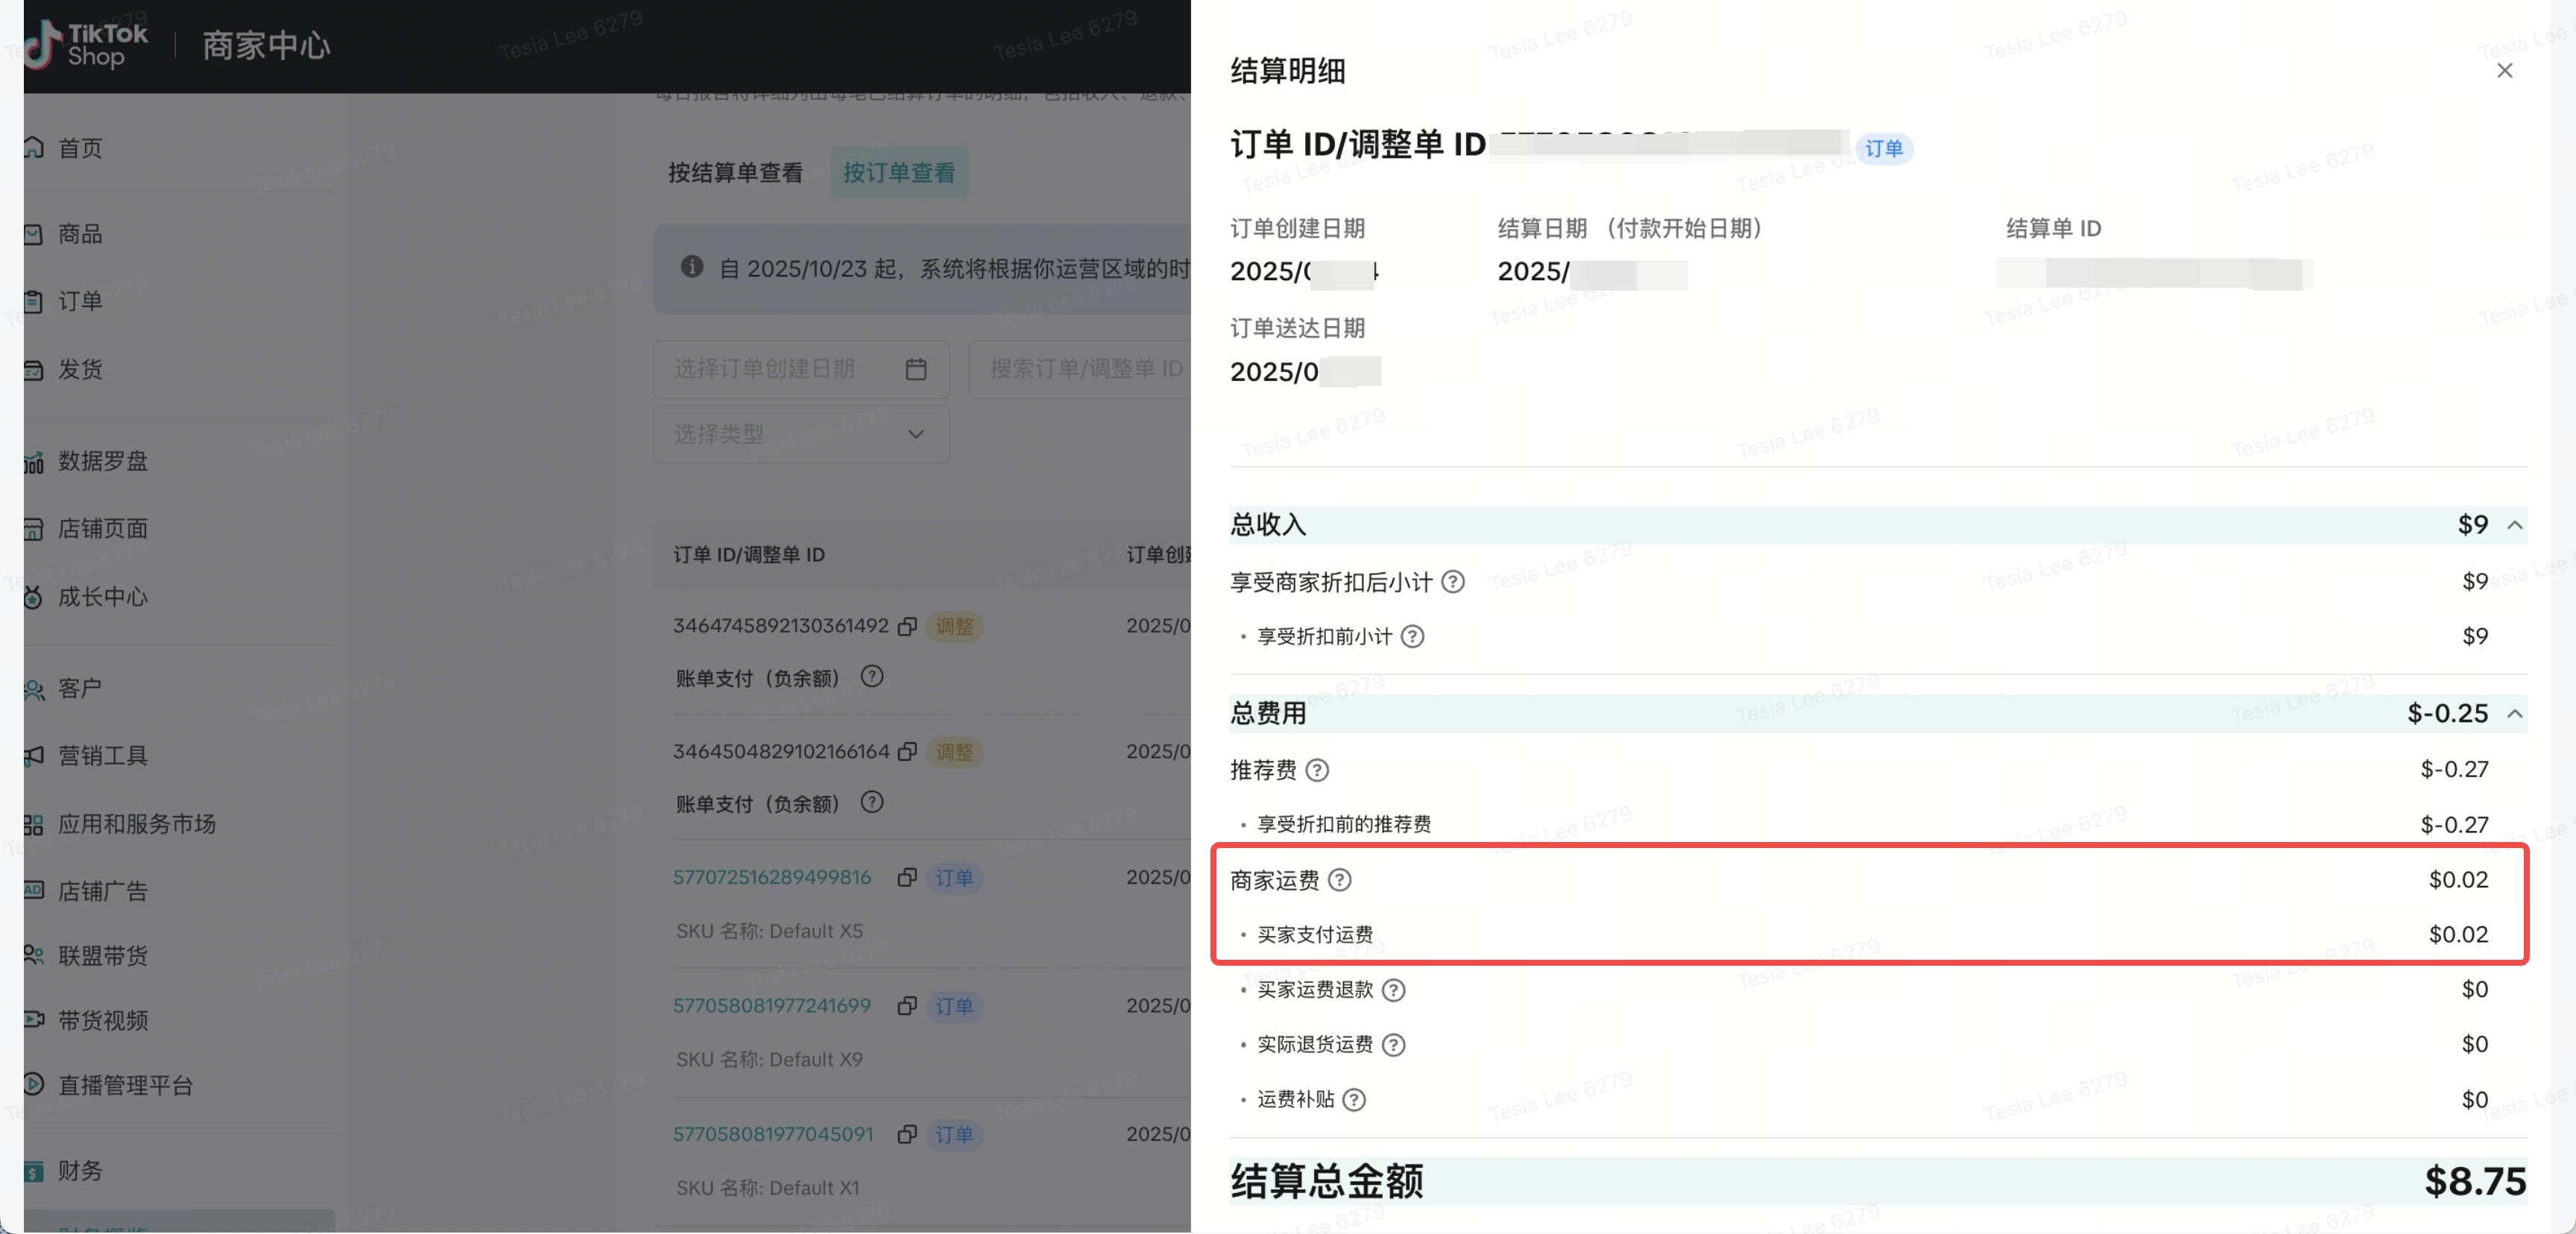Click calendar icon in order date field
2576x1234 pixels.
(915, 369)
